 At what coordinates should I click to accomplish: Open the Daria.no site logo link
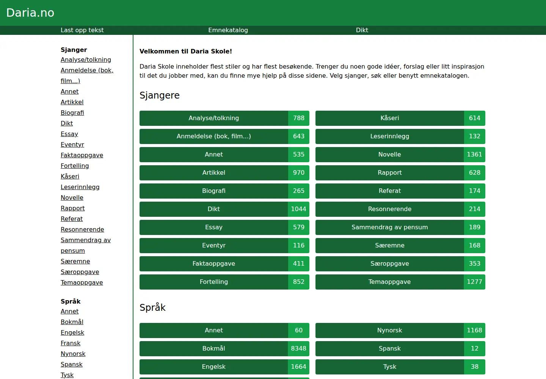coord(30,13)
